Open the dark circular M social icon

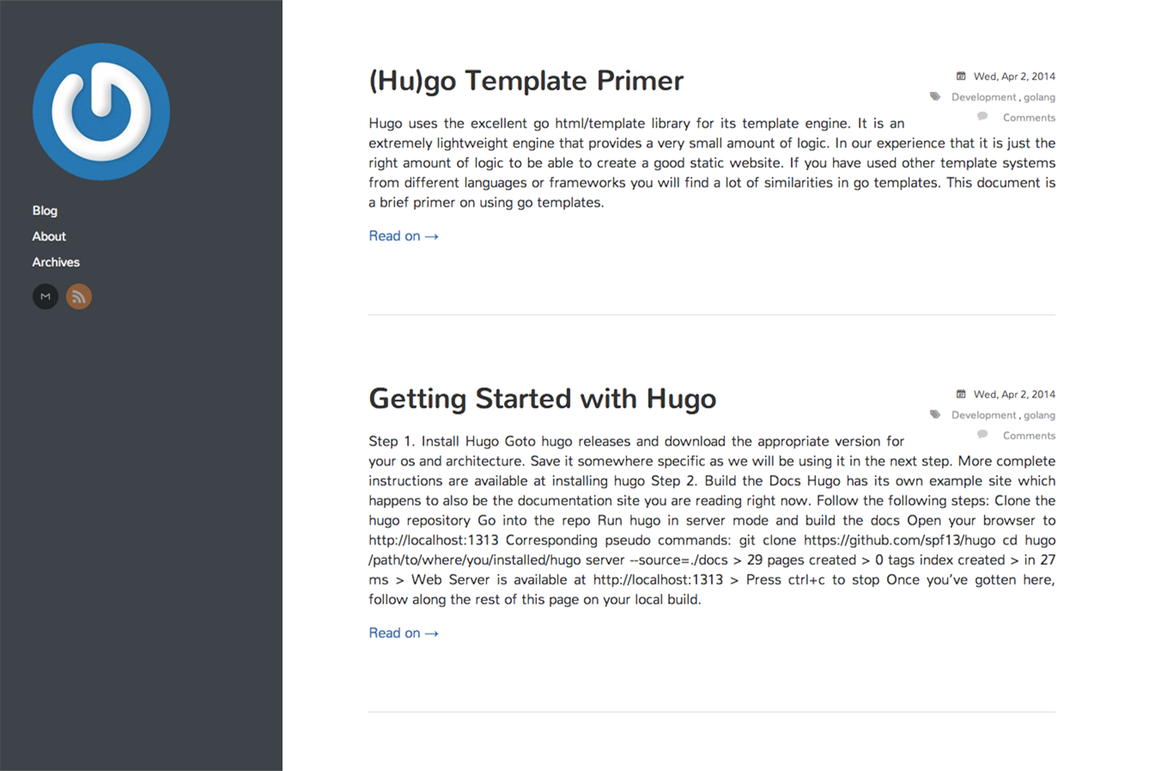[x=46, y=297]
